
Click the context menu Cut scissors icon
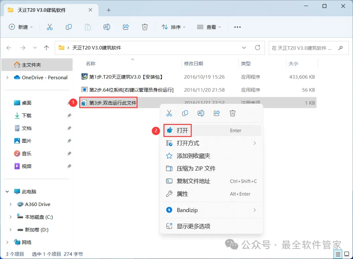[169, 113]
